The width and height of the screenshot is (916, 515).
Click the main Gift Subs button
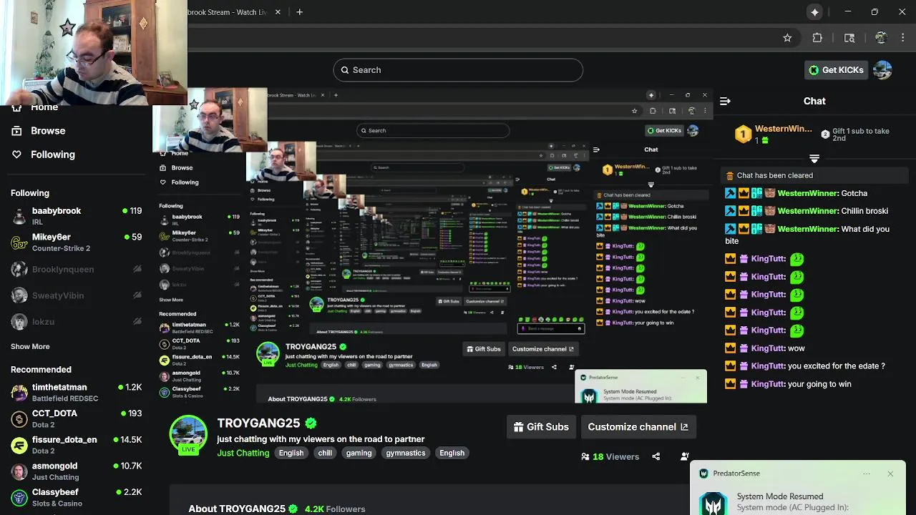click(x=541, y=427)
